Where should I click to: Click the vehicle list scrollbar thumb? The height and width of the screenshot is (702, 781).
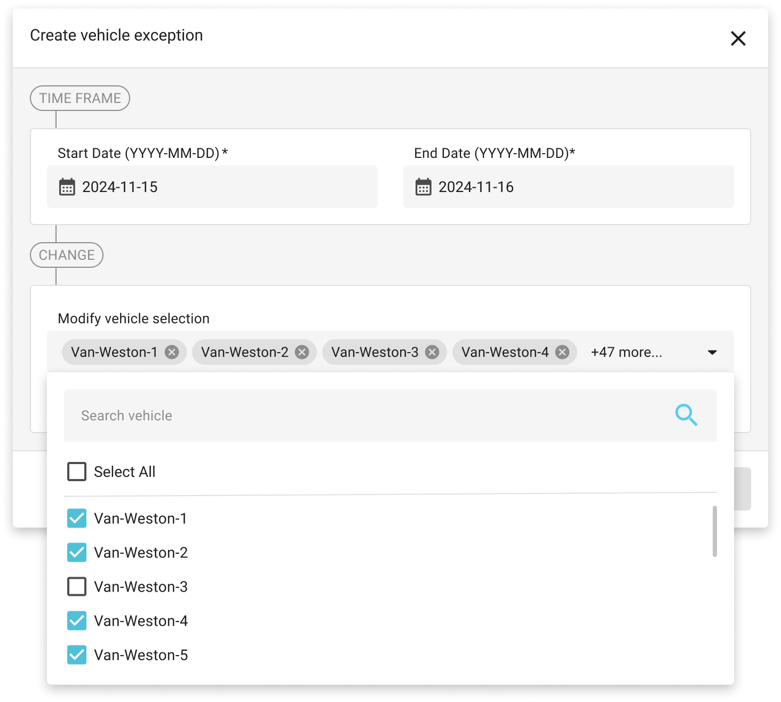point(714,531)
